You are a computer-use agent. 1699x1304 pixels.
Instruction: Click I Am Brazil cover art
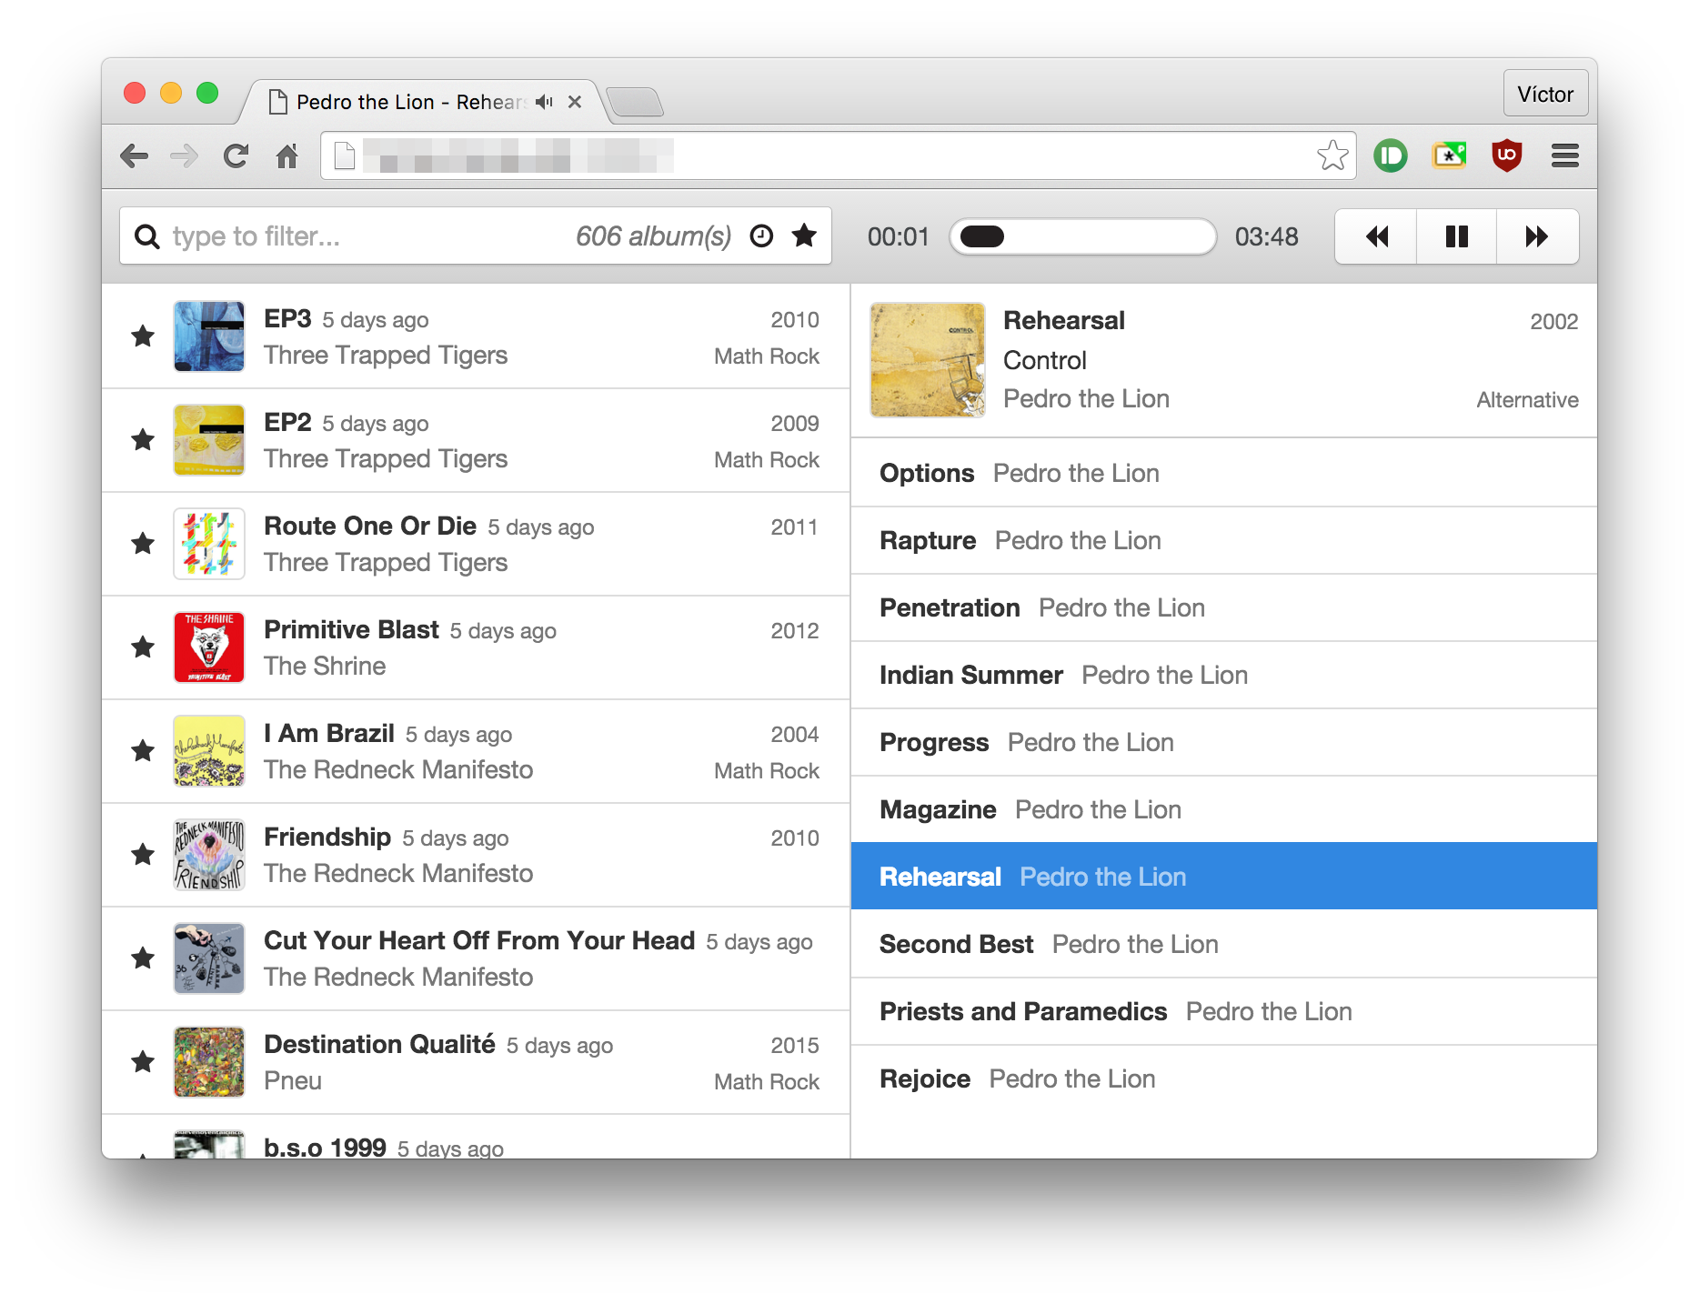(209, 751)
